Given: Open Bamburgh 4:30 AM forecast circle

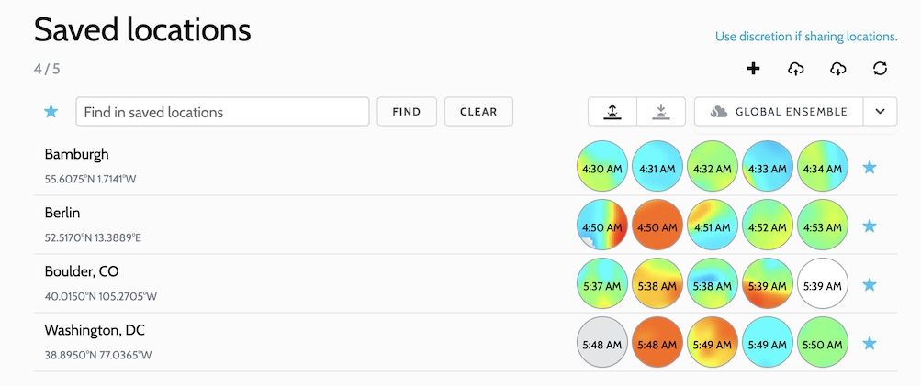Looking at the screenshot, I should pyautogui.click(x=602, y=166).
